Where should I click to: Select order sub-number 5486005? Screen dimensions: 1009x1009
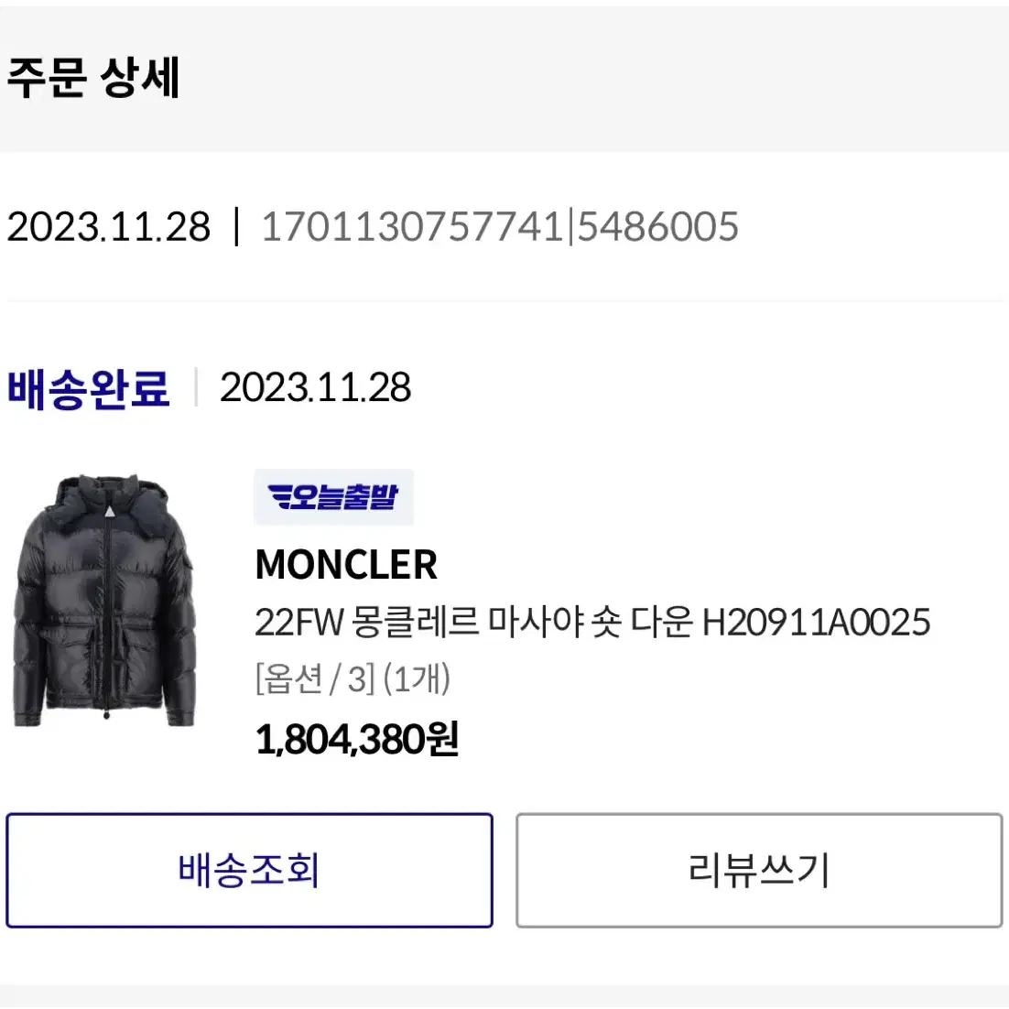click(657, 226)
